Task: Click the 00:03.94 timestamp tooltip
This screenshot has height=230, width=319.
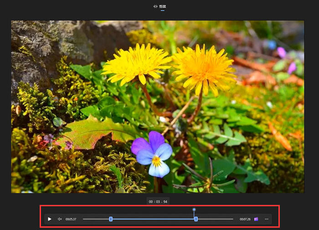Action: pyautogui.click(x=158, y=202)
